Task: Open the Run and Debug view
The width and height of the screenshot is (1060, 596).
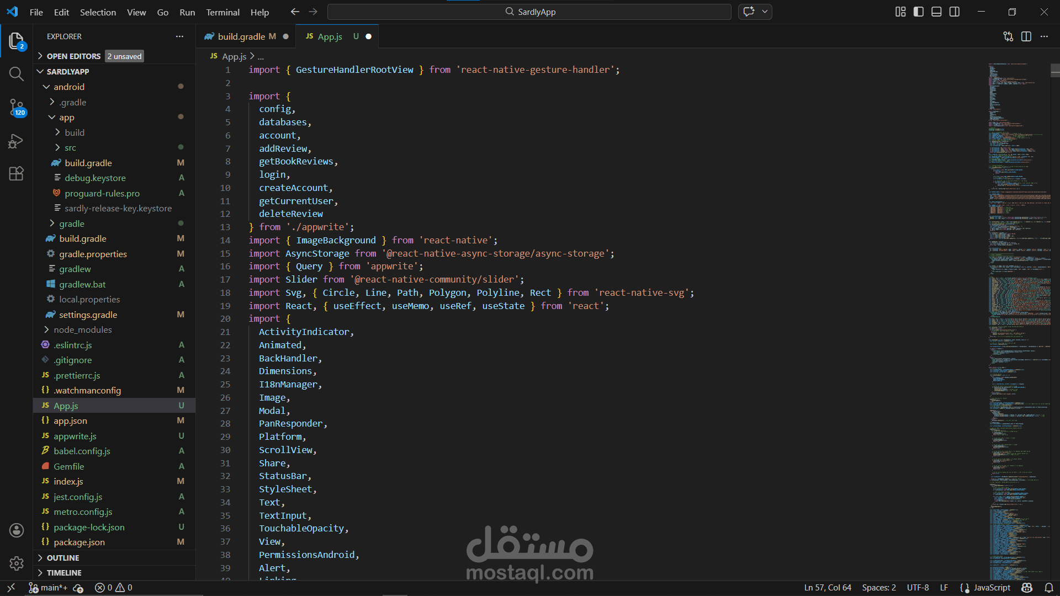Action: pos(16,141)
